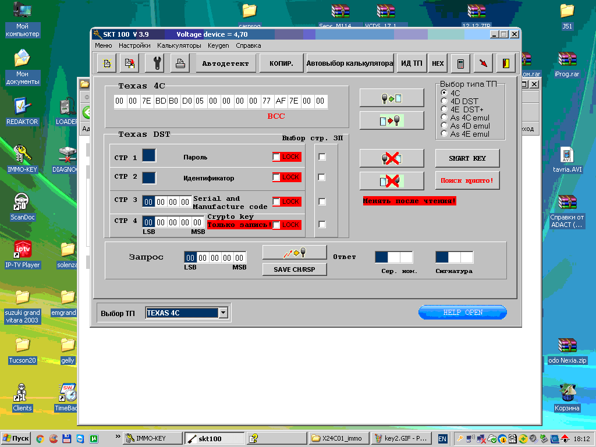This screenshot has height=447, width=596.
Task: Select the As 4C emul radio option
Action: (445, 118)
